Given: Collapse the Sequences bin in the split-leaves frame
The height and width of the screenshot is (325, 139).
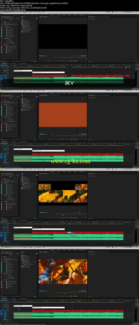Looking at the screenshot, I should pos(4,195).
